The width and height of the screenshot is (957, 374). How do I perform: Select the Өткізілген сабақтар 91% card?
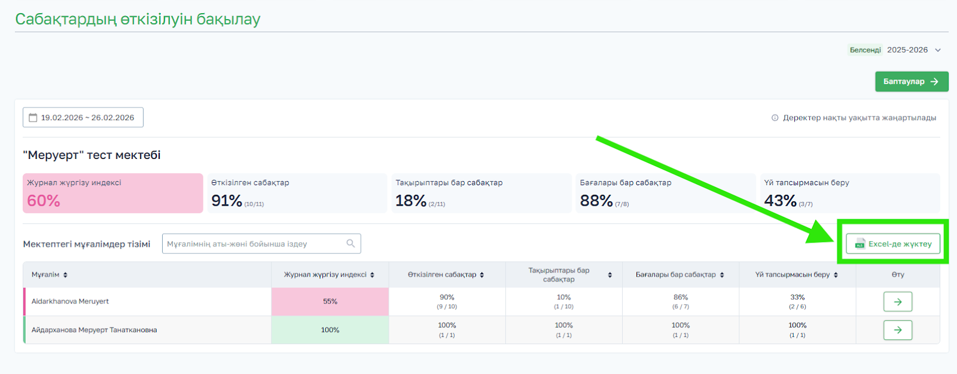coord(297,193)
